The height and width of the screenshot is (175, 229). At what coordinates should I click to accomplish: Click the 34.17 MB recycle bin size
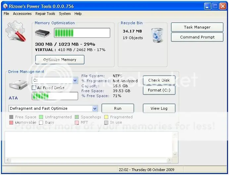pyautogui.click(x=132, y=31)
